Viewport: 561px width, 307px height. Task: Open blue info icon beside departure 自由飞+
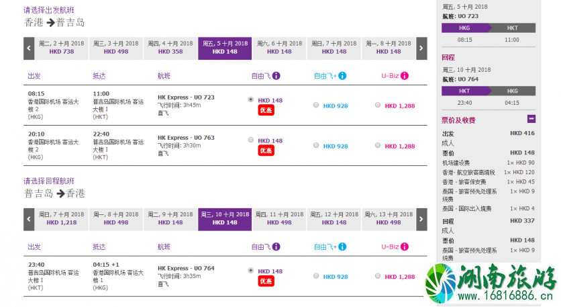[342, 76]
